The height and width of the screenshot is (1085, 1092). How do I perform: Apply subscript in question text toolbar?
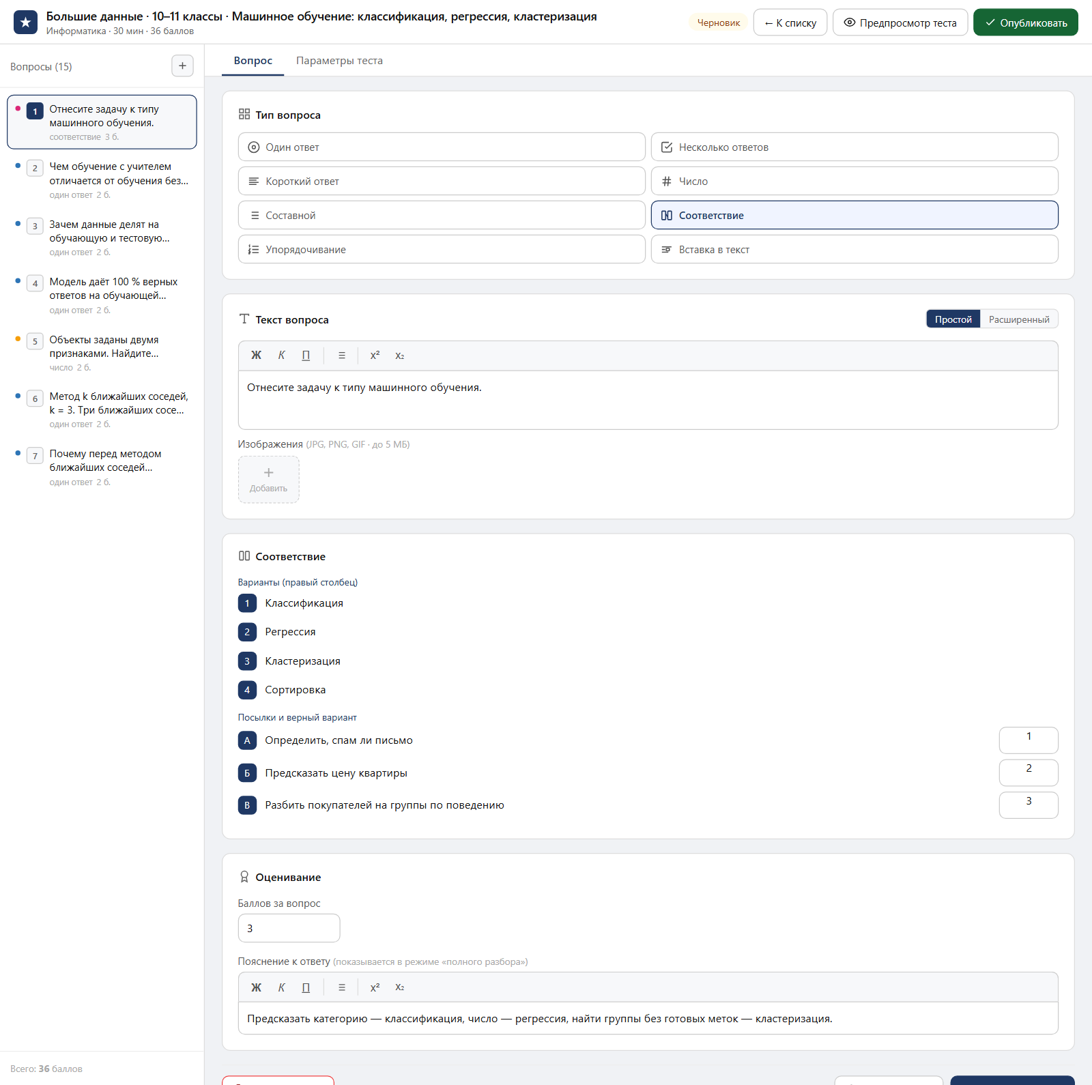[400, 356]
